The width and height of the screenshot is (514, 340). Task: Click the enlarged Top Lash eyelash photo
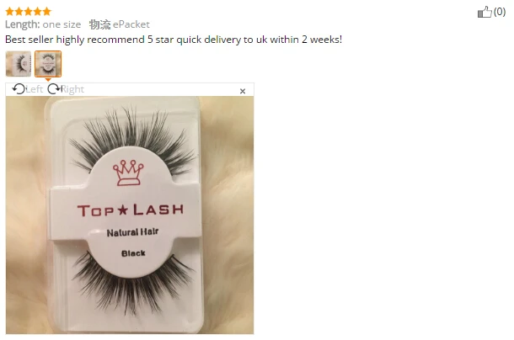point(130,215)
